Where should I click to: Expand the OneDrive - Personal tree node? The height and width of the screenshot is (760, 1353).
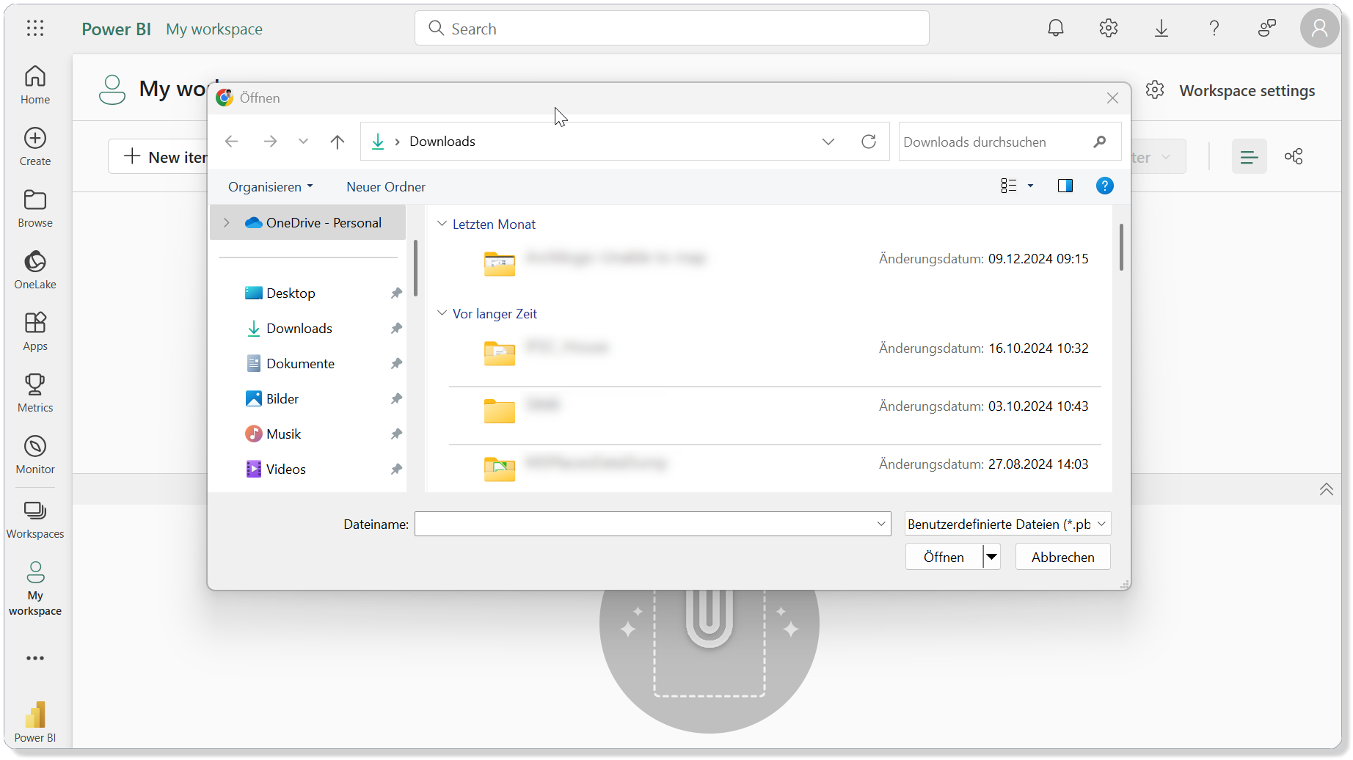tap(227, 223)
